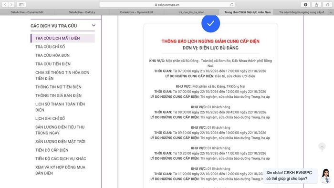Viewport: 334px width, 188px height.
Task: Go back with the browser back arrow
Action: click(x=5, y=4)
